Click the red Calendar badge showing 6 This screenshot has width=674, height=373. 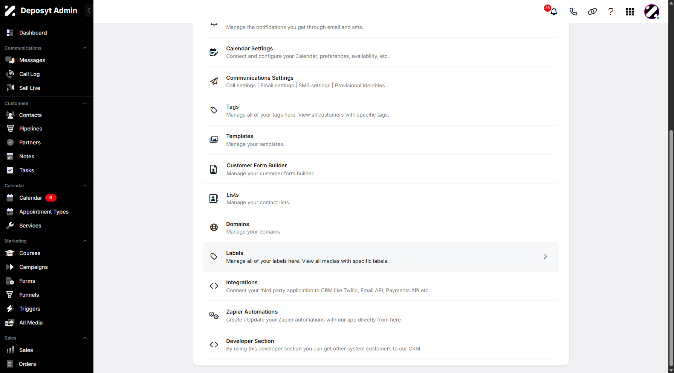click(x=51, y=198)
